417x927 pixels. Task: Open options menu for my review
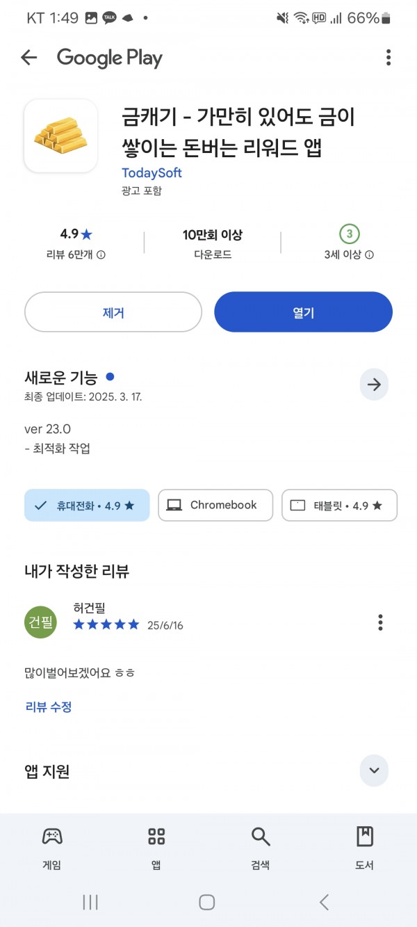(380, 622)
